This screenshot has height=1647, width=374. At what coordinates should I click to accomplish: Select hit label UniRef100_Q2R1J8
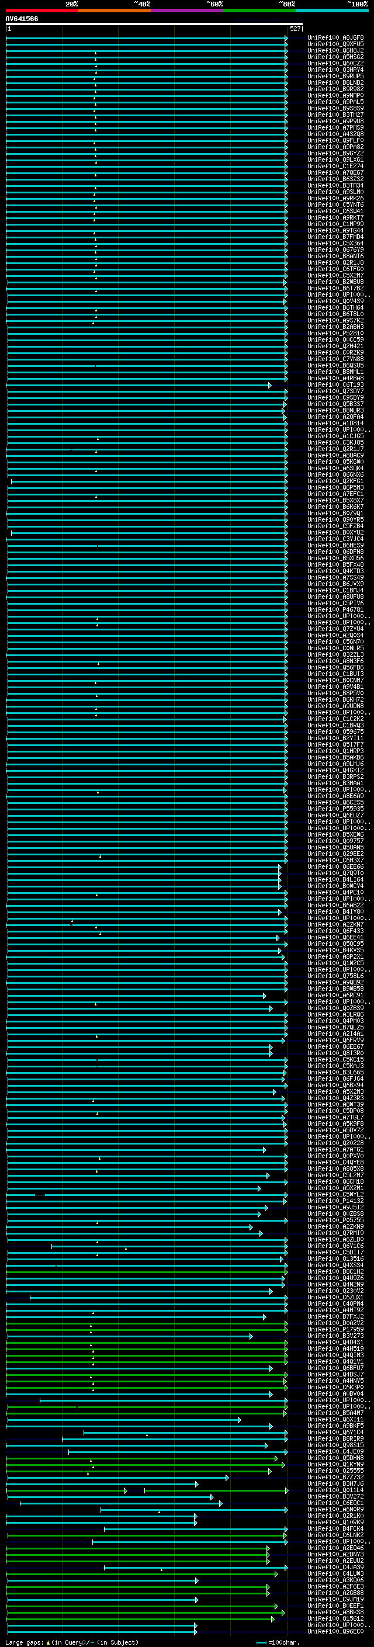pyautogui.click(x=335, y=263)
